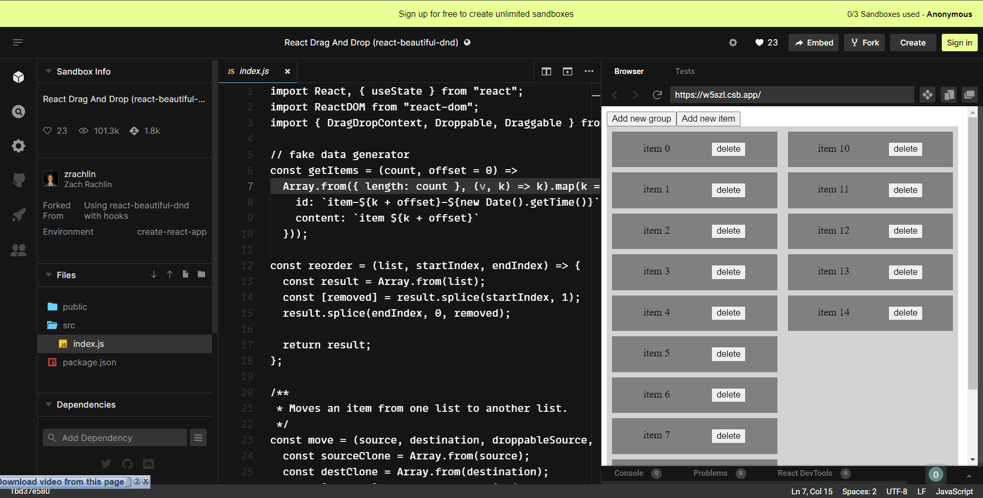The height and width of the screenshot is (498, 983).
Task: Click the preview URL address field
Action: tap(792, 95)
